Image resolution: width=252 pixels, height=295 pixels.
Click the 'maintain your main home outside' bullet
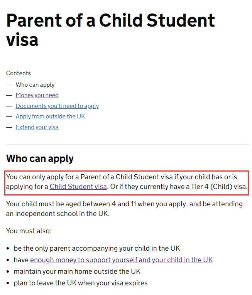(x=77, y=271)
